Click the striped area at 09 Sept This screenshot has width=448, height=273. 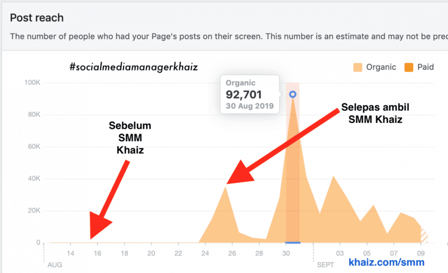425,236
